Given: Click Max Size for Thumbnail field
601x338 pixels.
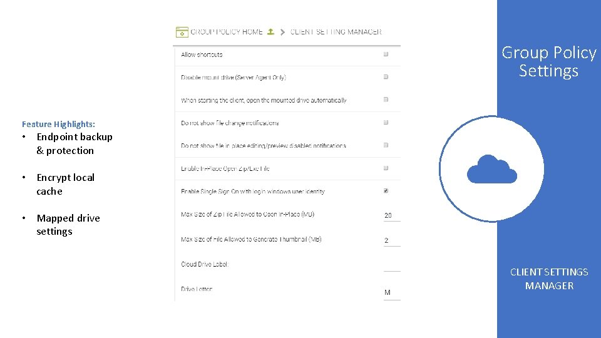Looking at the screenshot, I should coord(392,240).
